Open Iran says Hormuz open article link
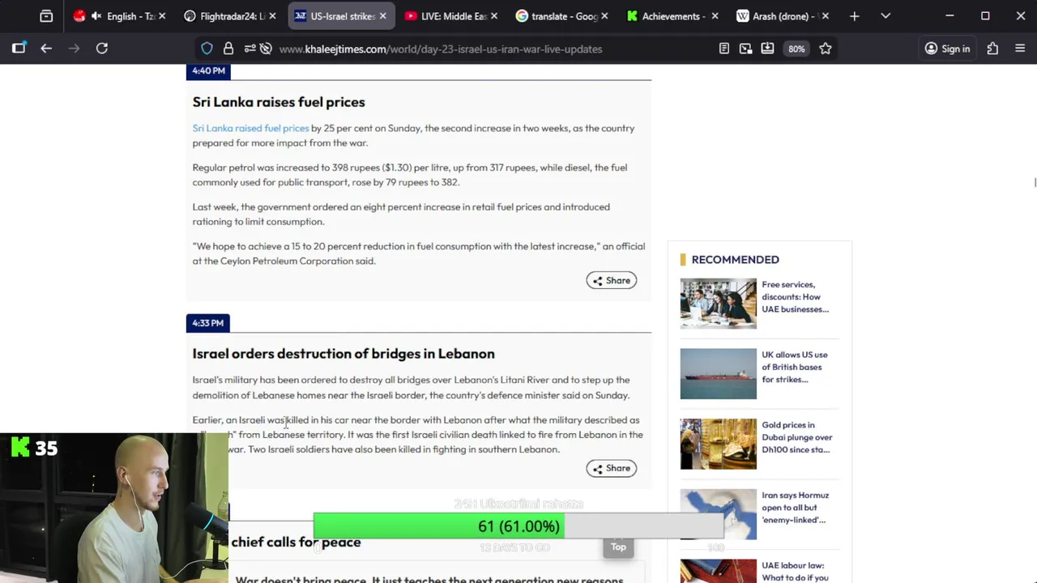The height and width of the screenshot is (583, 1037). 795,507
